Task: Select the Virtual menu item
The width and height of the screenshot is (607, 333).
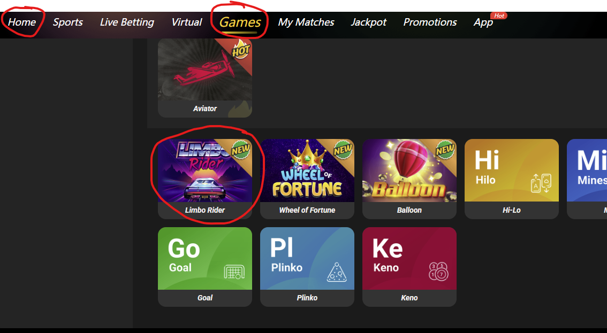Action: pyautogui.click(x=187, y=22)
